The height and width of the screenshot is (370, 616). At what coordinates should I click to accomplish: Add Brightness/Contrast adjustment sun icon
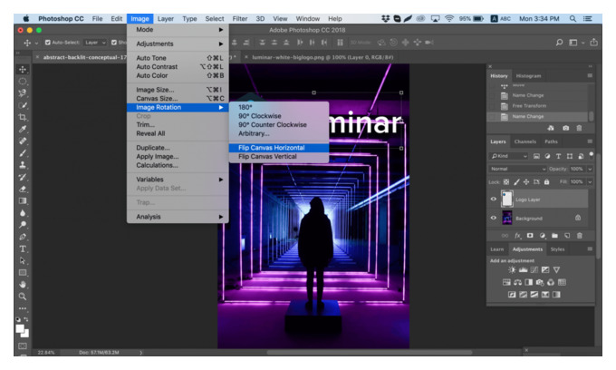(512, 269)
